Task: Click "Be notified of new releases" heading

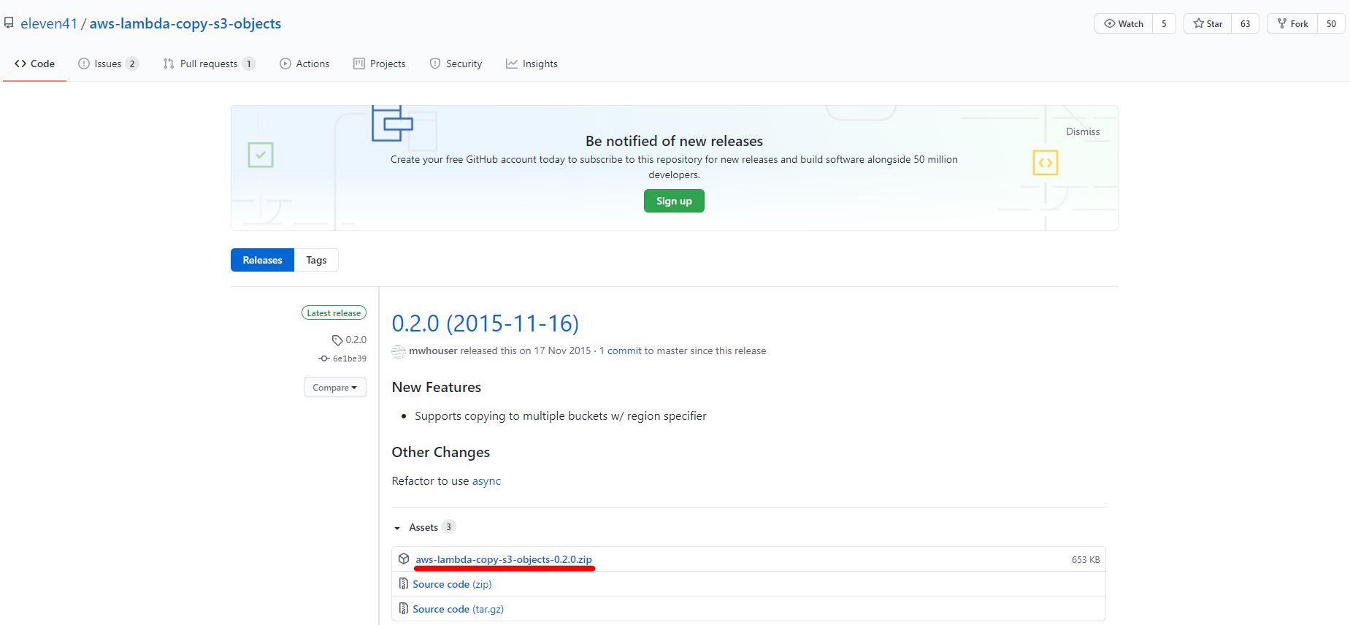Action: pyautogui.click(x=674, y=141)
